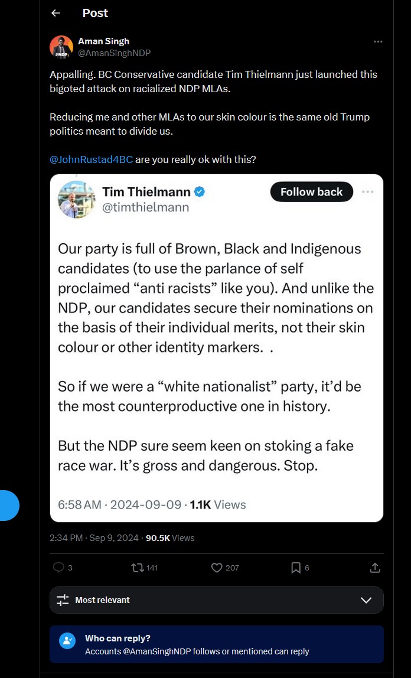Click the Aman Singh display name

tap(103, 41)
